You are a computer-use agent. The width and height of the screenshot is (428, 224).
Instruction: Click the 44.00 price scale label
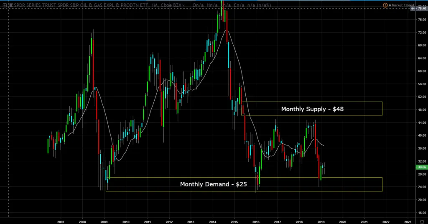pos(422,122)
